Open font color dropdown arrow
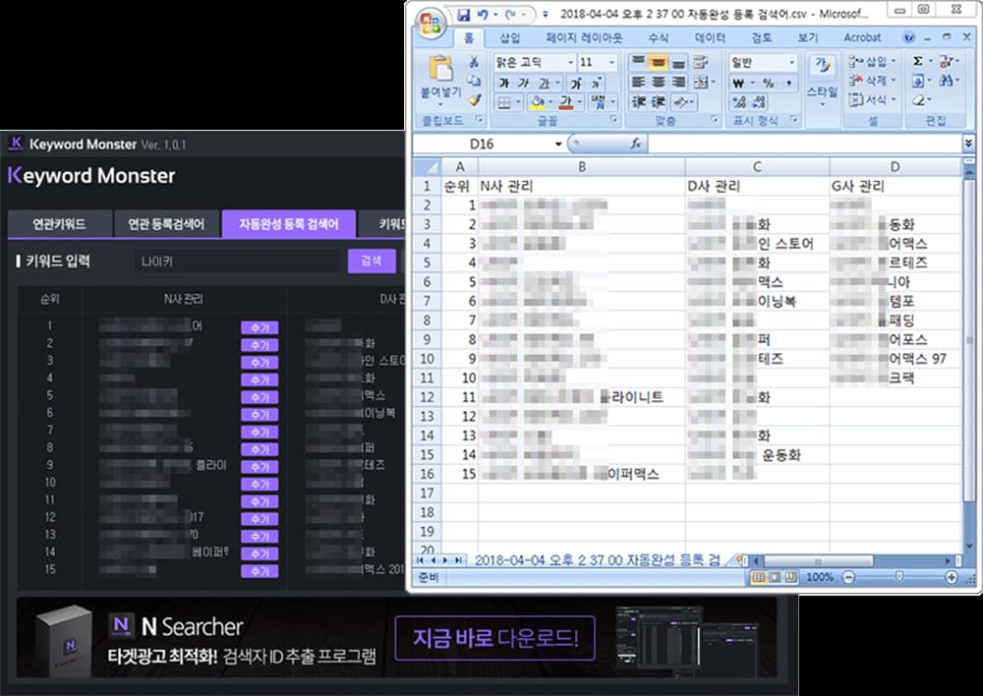983x696 pixels. [579, 101]
